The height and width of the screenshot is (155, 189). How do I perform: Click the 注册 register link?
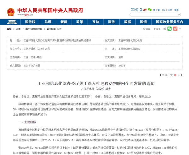(x=169, y=10)
